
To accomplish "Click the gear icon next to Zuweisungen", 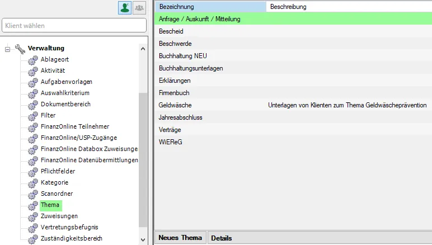I will click(x=33, y=216).
